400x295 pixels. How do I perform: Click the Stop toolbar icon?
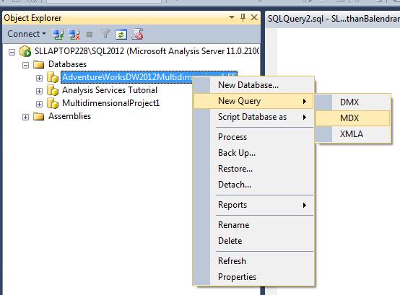pos(90,35)
